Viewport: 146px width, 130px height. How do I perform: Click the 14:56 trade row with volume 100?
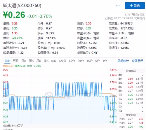click(131, 127)
